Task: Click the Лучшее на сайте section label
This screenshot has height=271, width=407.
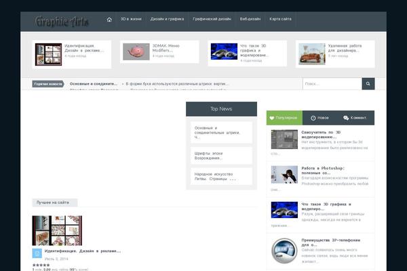Action: pyautogui.click(x=55, y=203)
